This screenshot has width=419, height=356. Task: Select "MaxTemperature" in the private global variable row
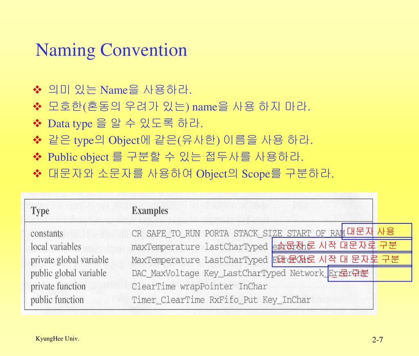[166, 260]
